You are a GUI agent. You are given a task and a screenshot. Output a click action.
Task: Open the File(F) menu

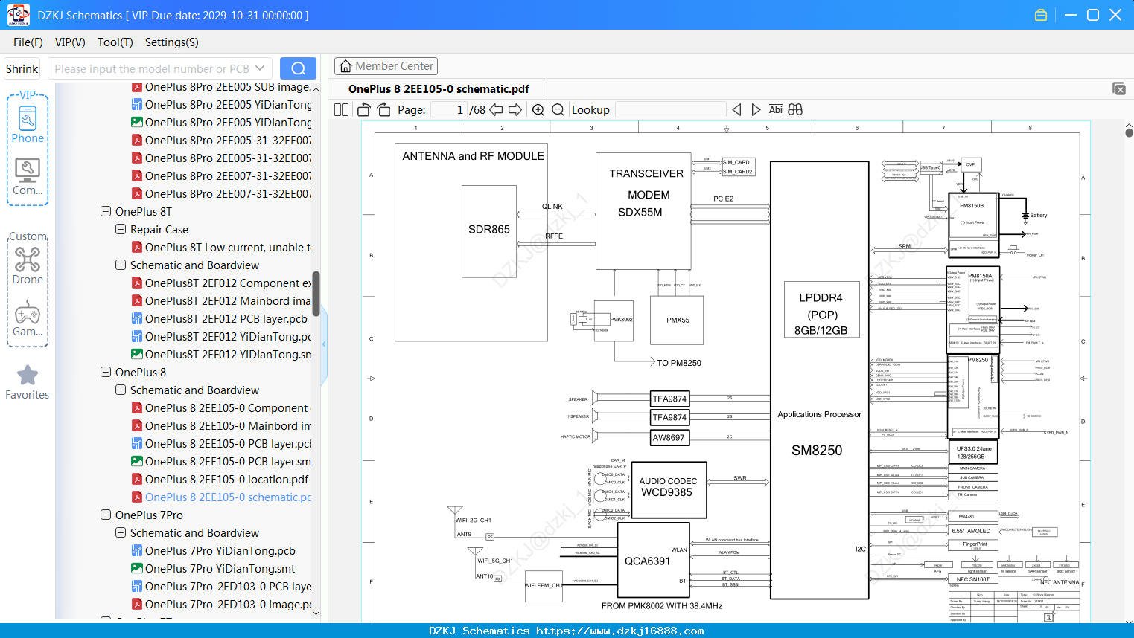click(x=28, y=42)
